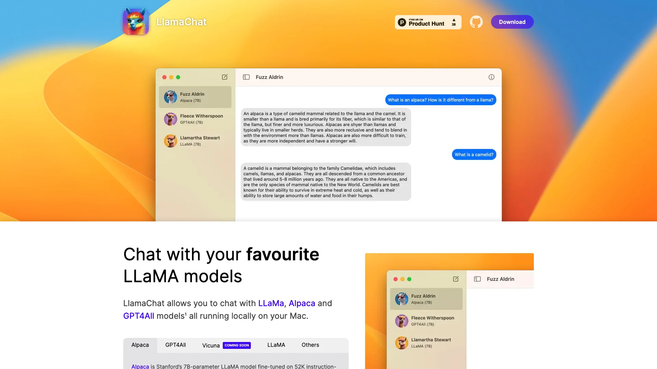Select the GPT4All tab

pos(176,345)
